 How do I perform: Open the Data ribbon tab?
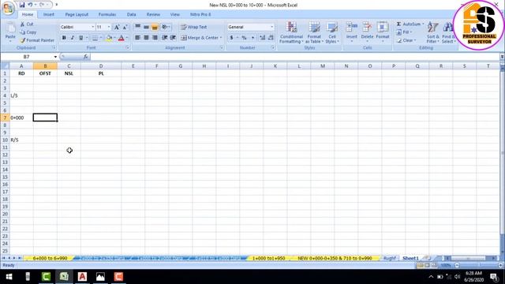click(x=132, y=14)
